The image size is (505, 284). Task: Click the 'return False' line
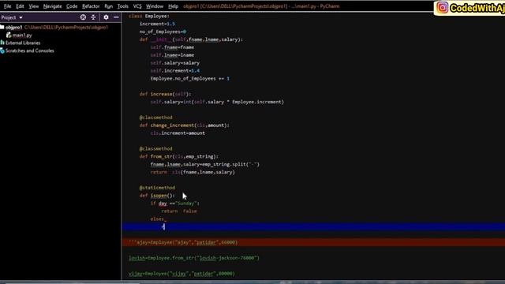pyautogui.click(x=179, y=211)
